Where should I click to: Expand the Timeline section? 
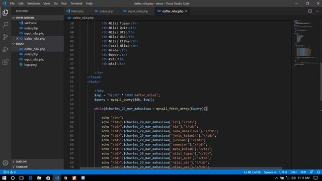pos(38,167)
